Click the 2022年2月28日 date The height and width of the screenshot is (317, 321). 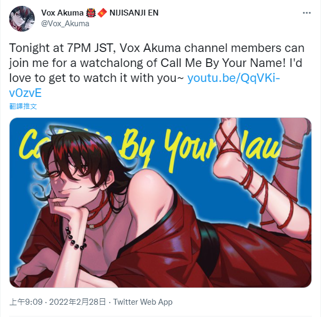point(78,302)
